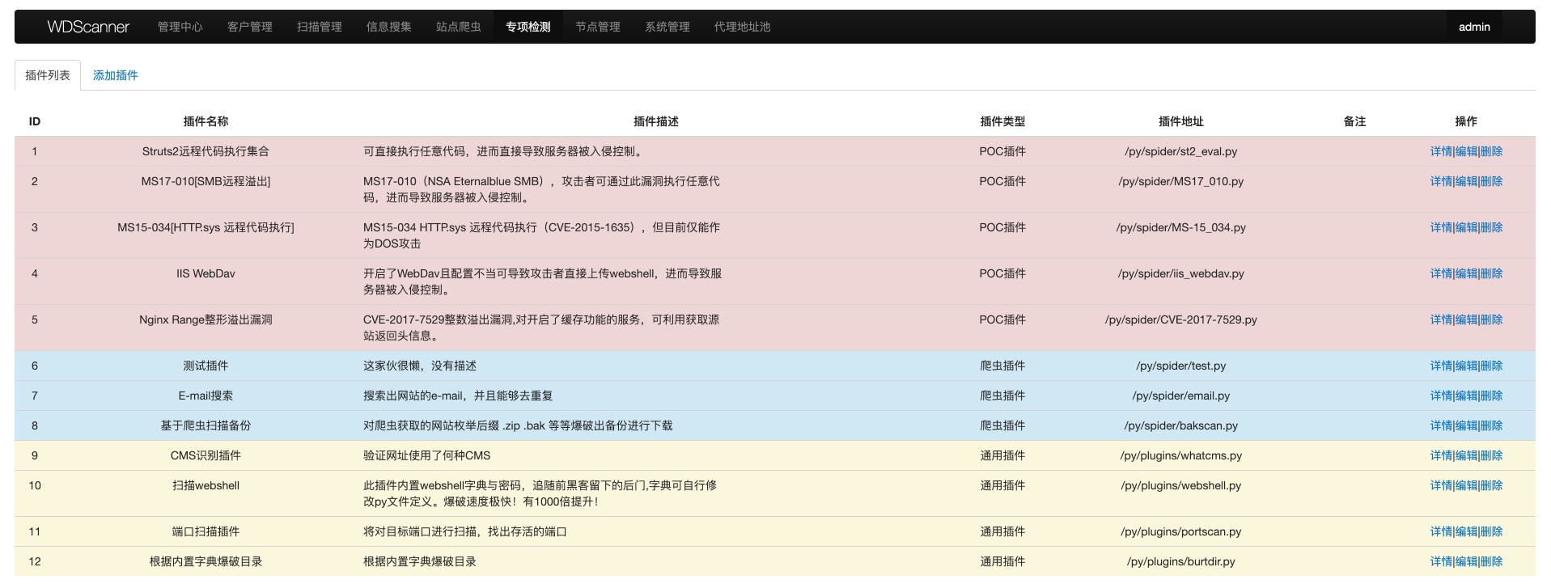View 详情 for Struts2远程代码执行集合
The width and height of the screenshot is (1551, 584).
point(1441,151)
